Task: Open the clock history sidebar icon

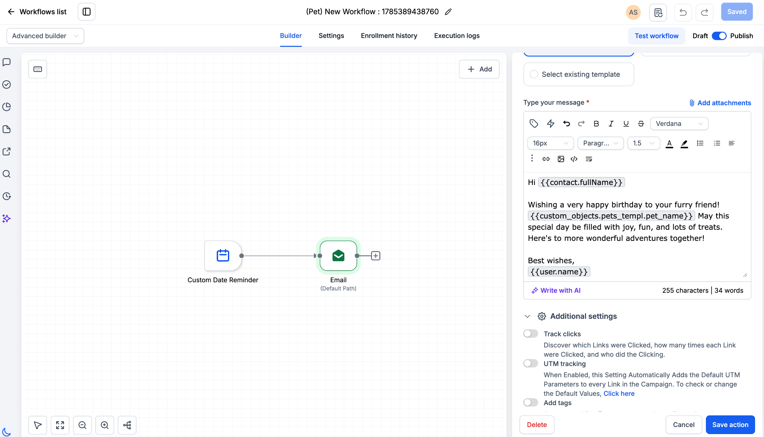Action: pyautogui.click(x=7, y=196)
